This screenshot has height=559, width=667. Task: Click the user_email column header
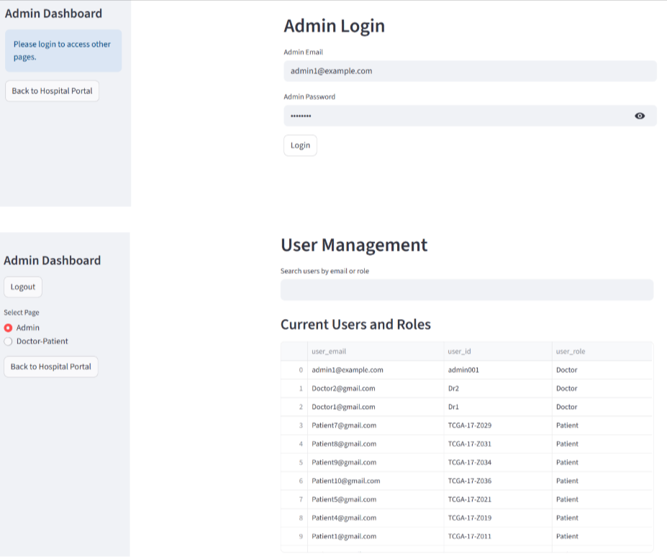pos(376,351)
